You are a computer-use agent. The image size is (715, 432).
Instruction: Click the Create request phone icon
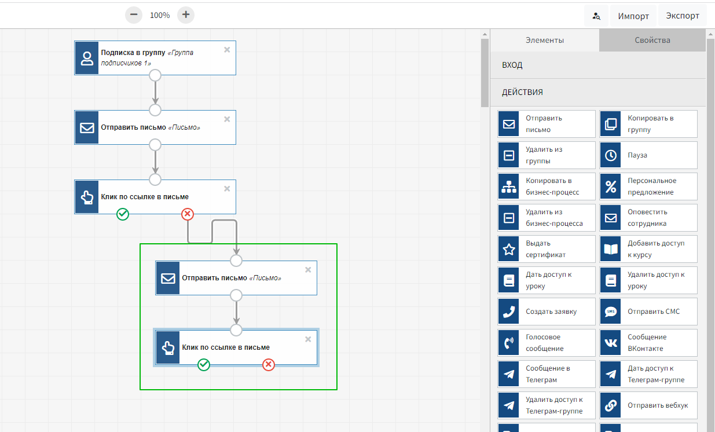click(x=509, y=312)
